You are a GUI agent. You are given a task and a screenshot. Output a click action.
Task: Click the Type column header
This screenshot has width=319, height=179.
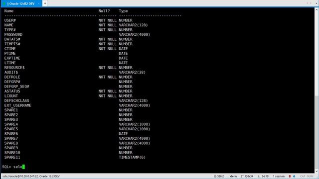tap(123, 11)
